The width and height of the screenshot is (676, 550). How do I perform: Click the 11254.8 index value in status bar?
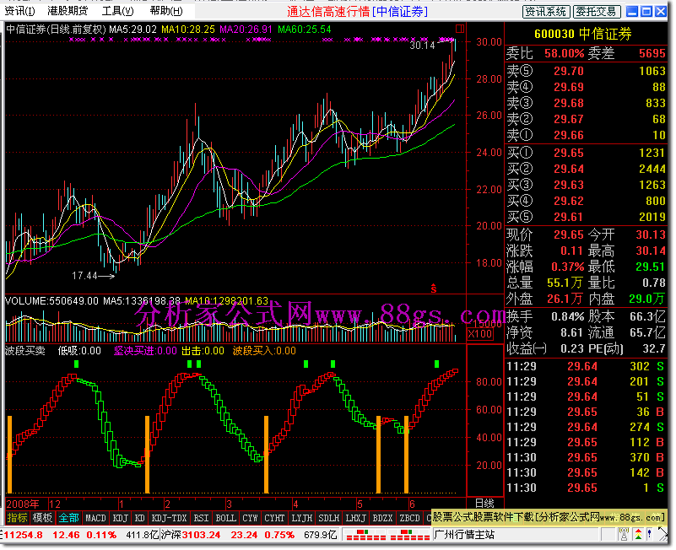click(24, 535)
